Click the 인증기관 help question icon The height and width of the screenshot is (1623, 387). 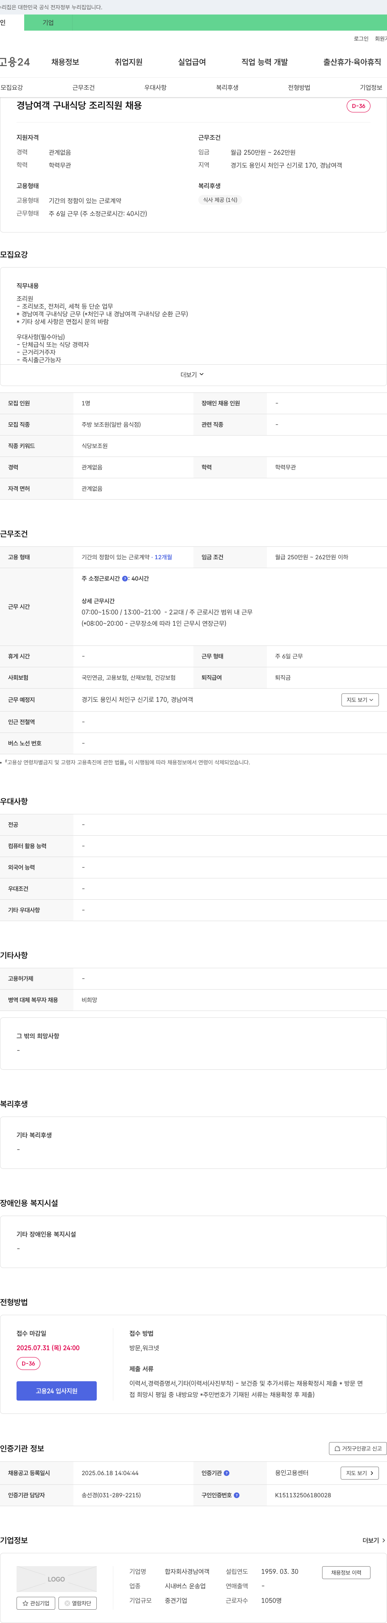click(x=227, y=1473)
